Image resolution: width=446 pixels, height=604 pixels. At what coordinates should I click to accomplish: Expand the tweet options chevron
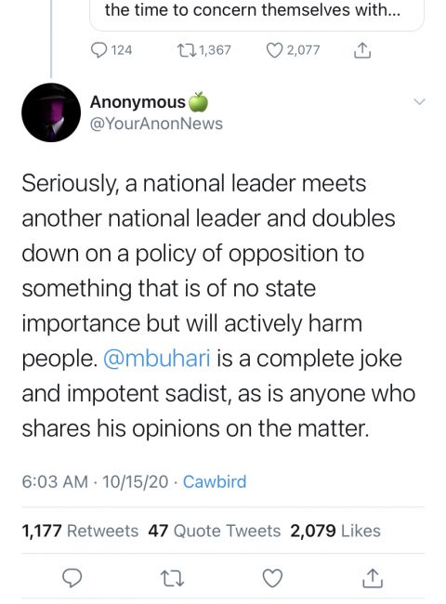(419, 101)
